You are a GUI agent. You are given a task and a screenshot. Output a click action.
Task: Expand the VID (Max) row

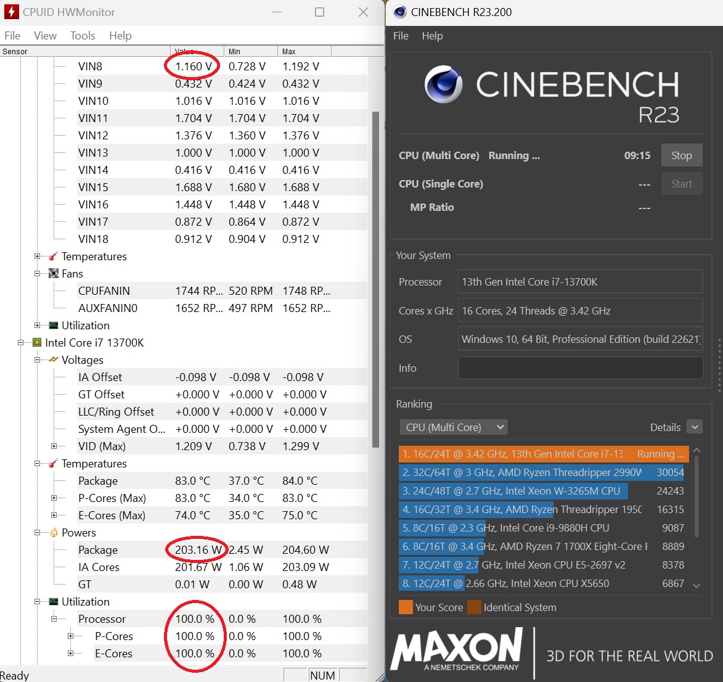(x=54, y=446)
